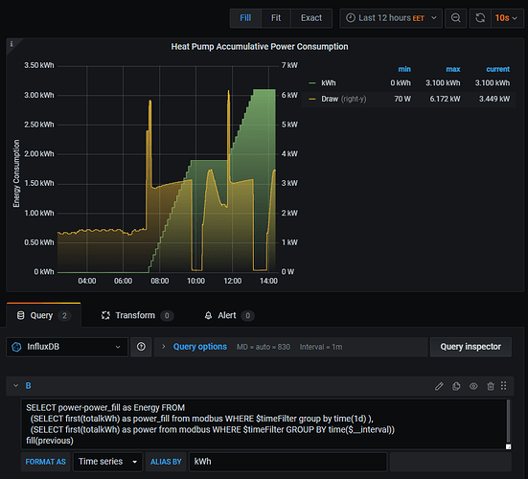Click the zoom out time range icon
Viewport: 528px width, 479px height.
click(x=455, y=18)
